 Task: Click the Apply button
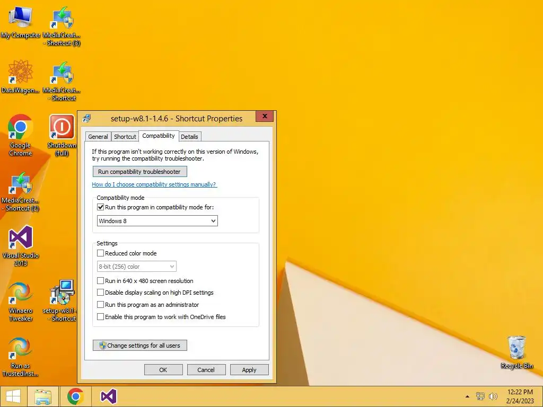(249, 369)
